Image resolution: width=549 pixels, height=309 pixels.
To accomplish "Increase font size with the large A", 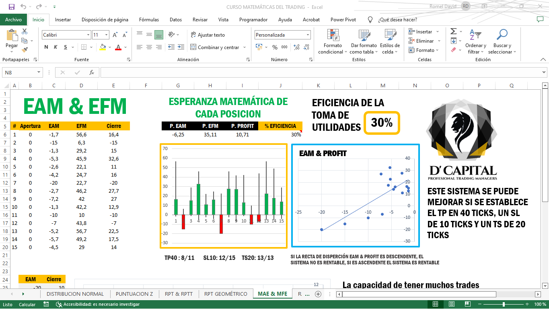I will coord(115,35).
